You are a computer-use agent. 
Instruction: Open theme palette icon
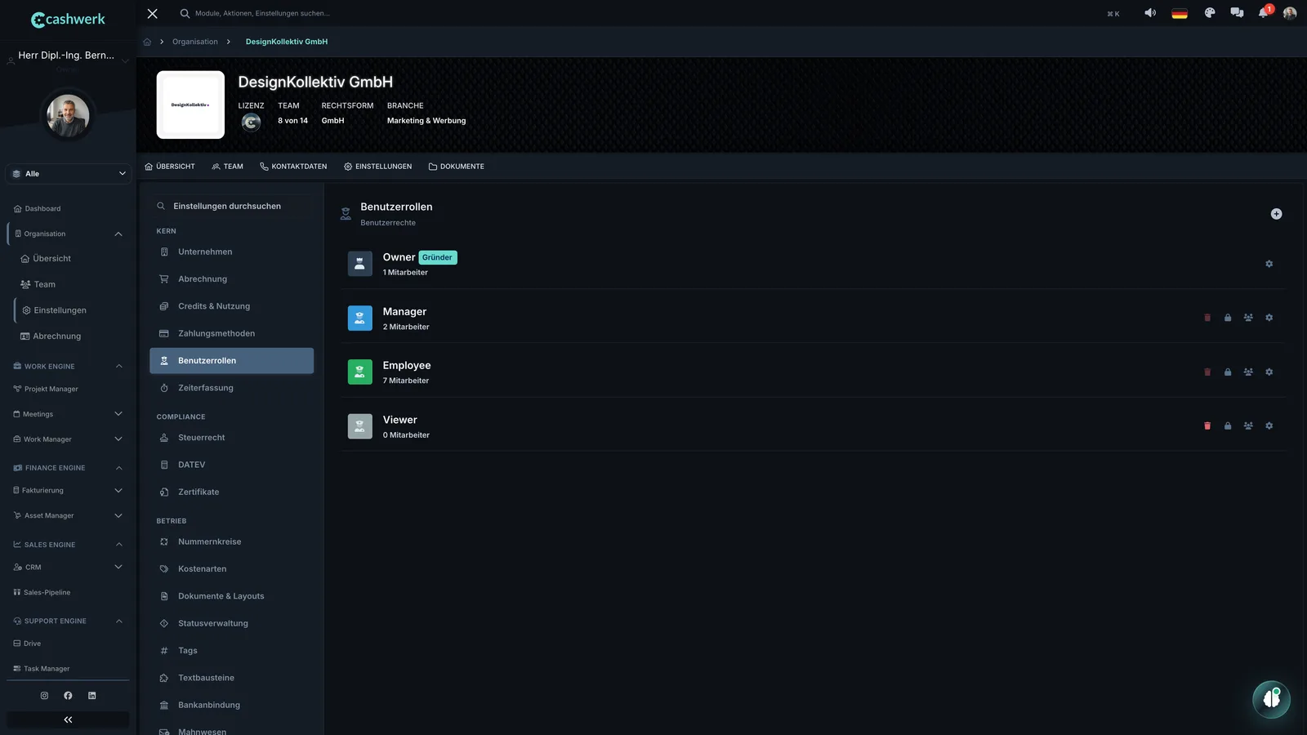click(x=1210, y=13)
